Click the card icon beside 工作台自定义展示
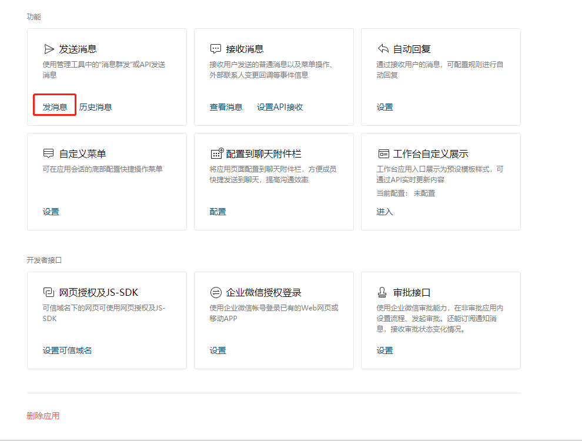The height and width of the screenshot is (441, 582). pyautogui.click(x=383, y=153)
